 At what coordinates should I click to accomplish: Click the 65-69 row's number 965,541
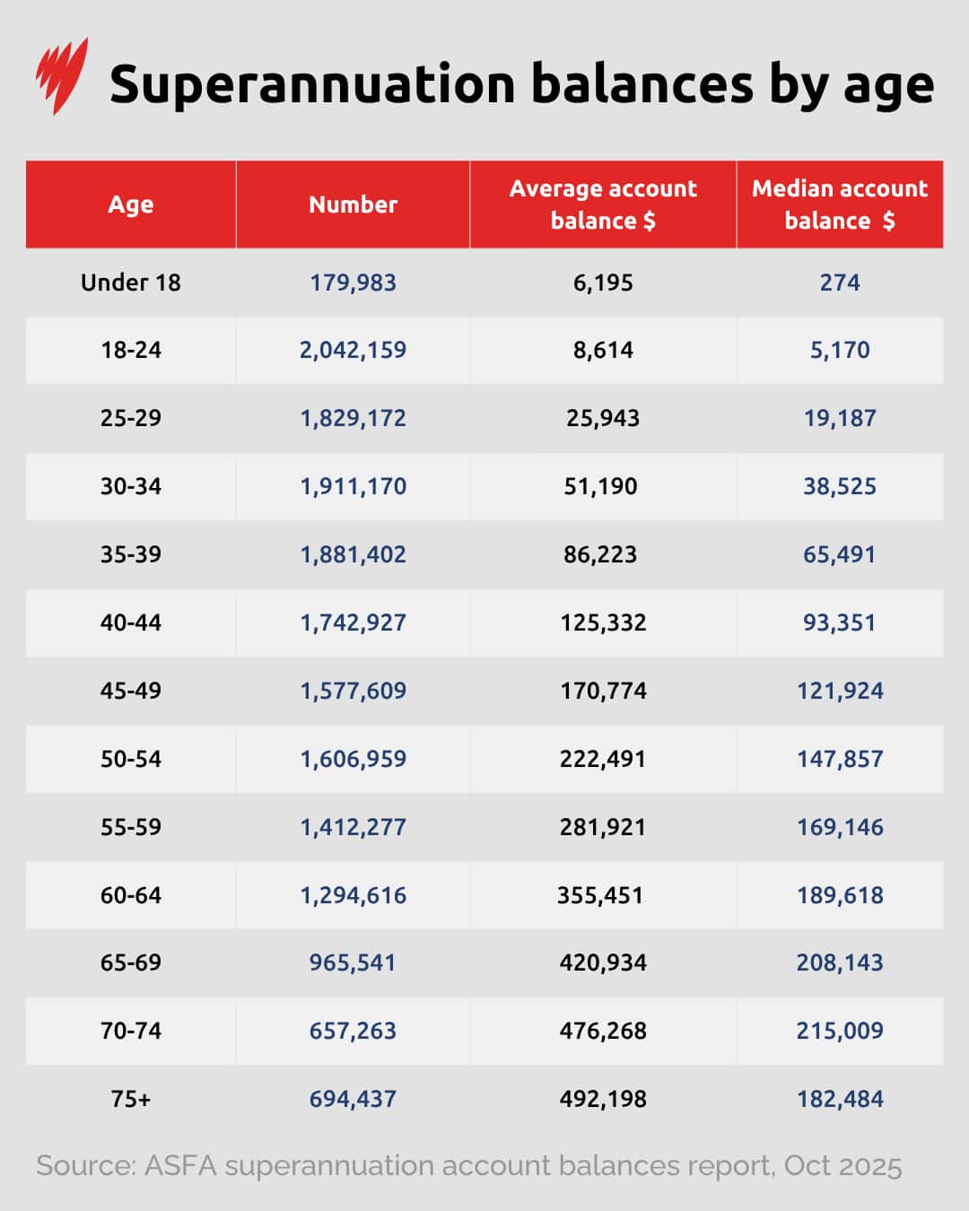coord(353,963)
